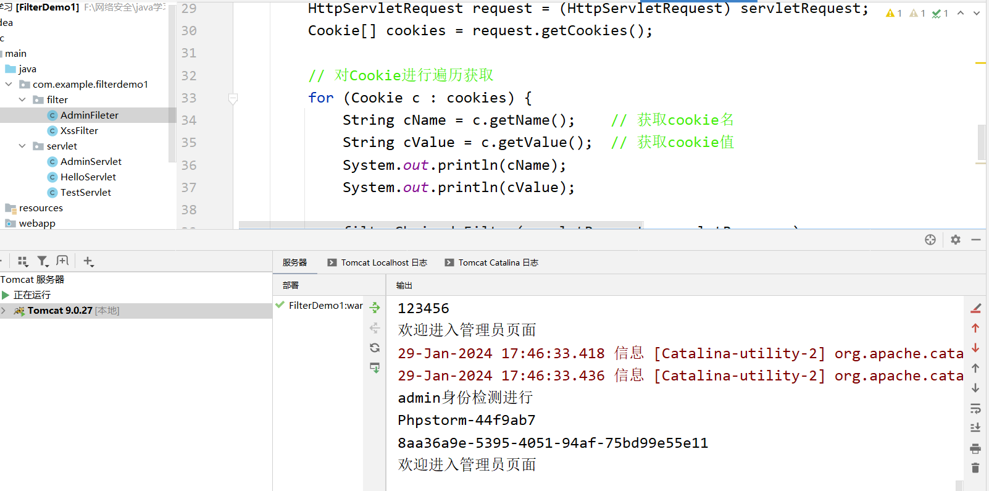Click the admin身份检测进行 output line
Image resolution: width=989 pixels, height=491 pixels.
point(465,398)
